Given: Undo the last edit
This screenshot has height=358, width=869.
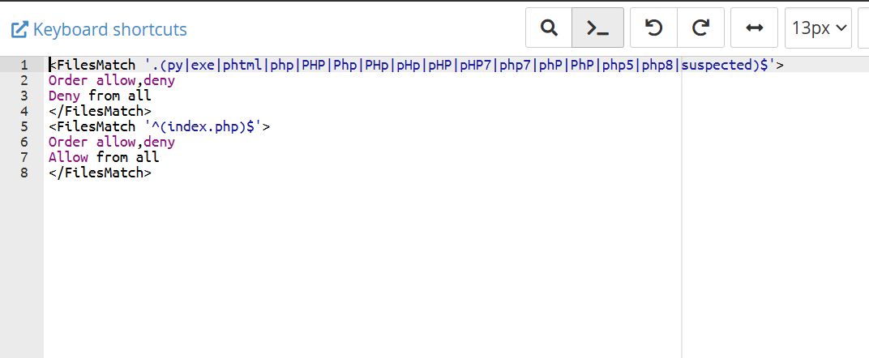Looking at the screenshot, I should click(x=653, y=28).
